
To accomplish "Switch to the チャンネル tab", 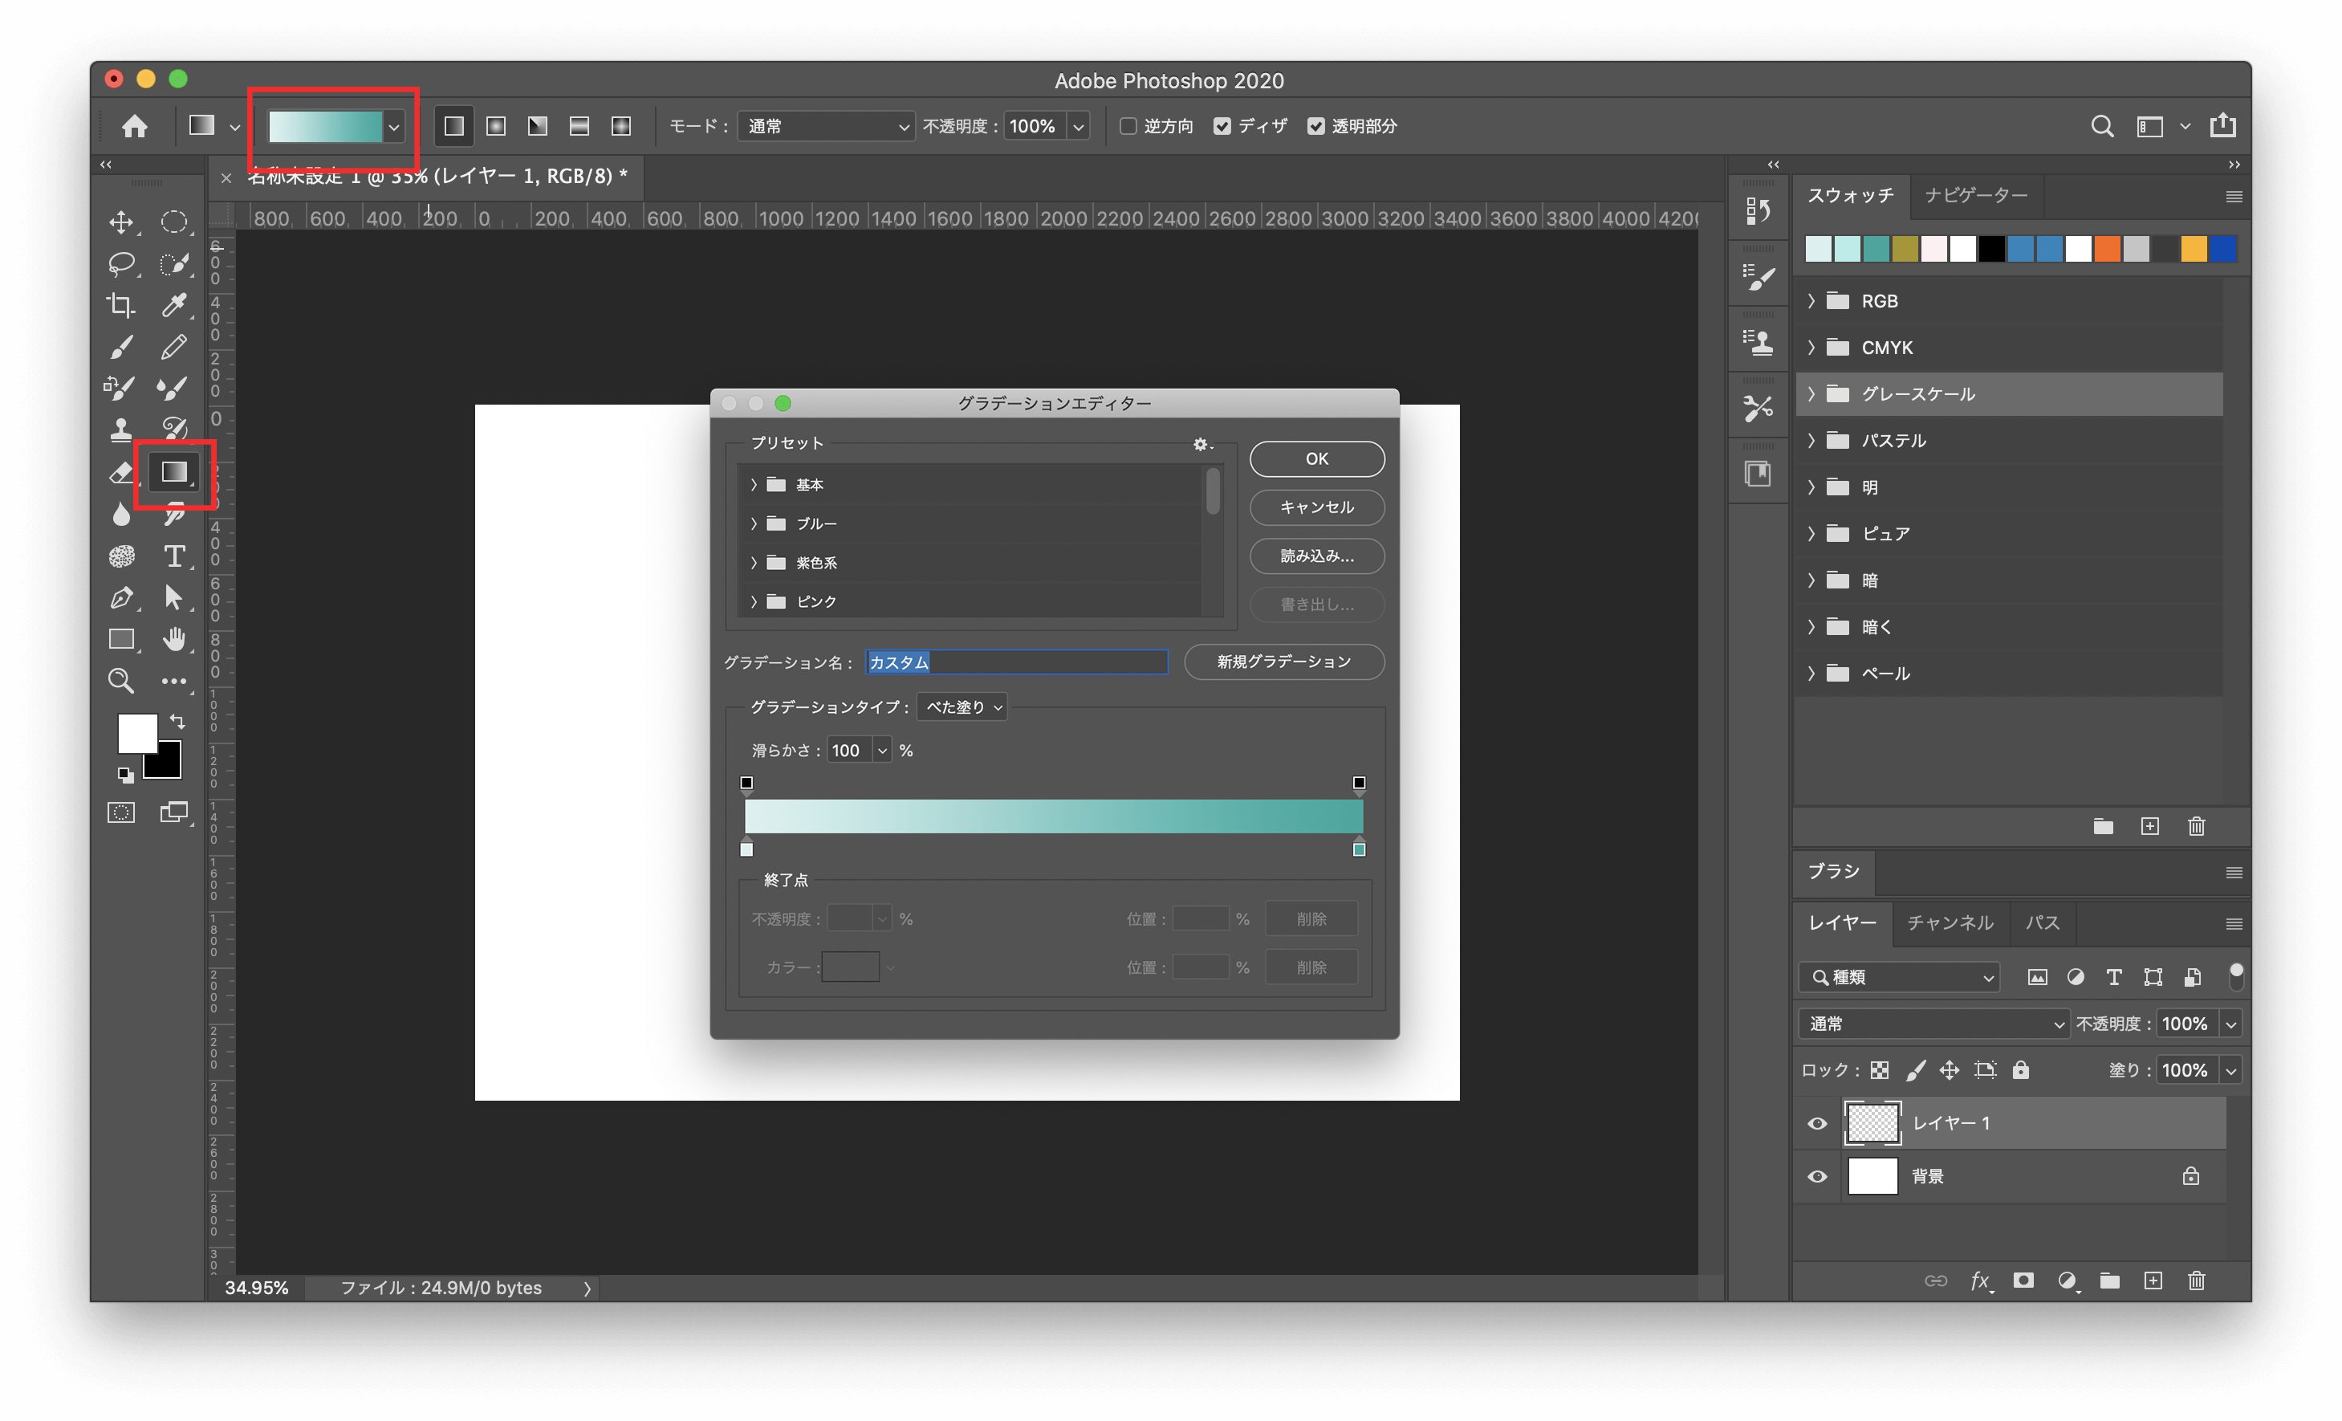I will 1950,923.
